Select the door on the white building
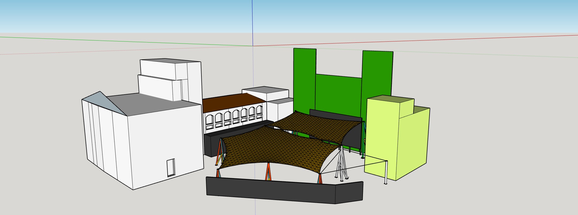Viewport: 578px width, 215px height. [171, 167]
